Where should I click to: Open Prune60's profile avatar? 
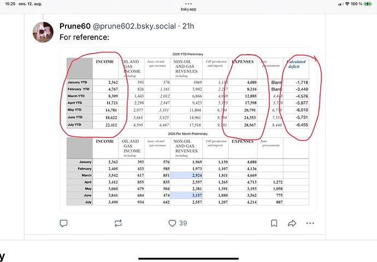click(x=43, y=32)
